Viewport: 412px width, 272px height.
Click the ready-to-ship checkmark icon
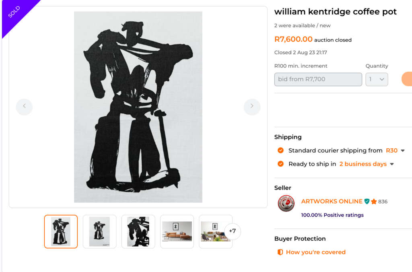280,164
